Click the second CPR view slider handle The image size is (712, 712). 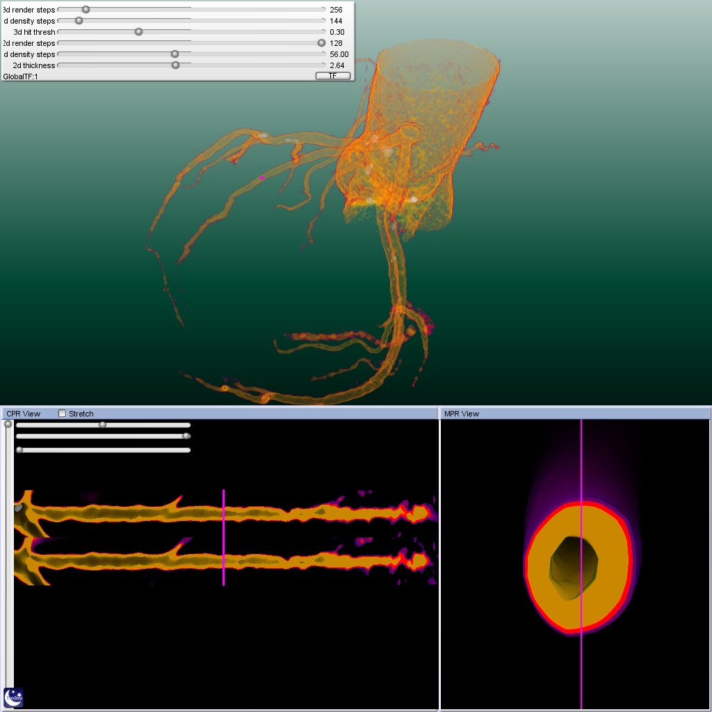click(186, 436)
